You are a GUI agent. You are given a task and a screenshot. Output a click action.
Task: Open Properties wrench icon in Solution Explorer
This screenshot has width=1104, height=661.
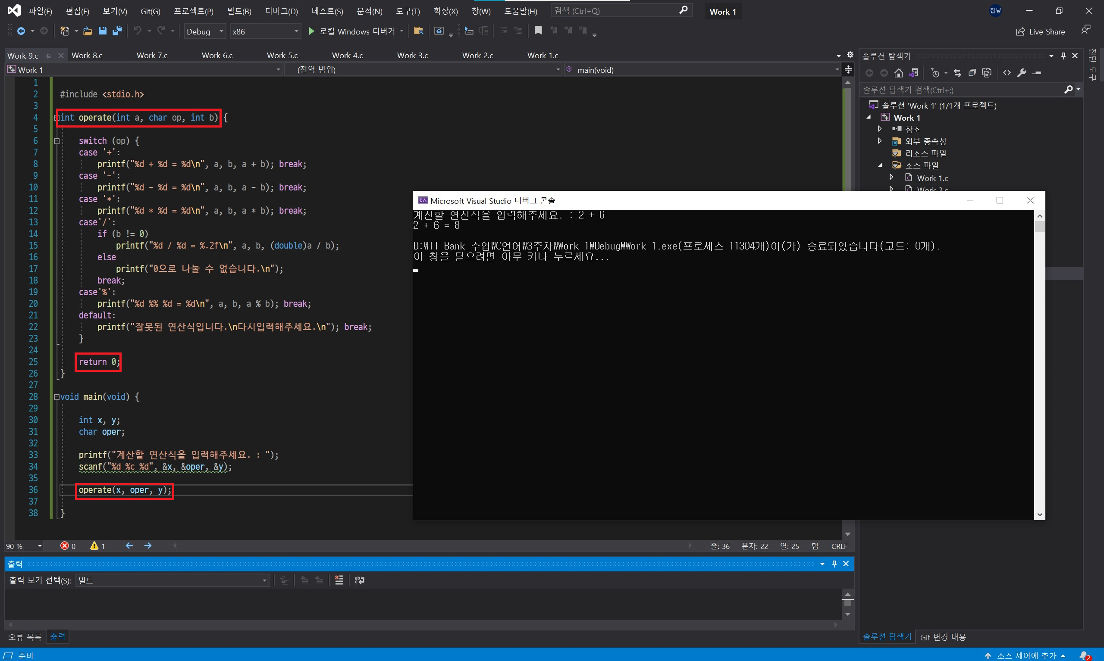[1022, 72]
